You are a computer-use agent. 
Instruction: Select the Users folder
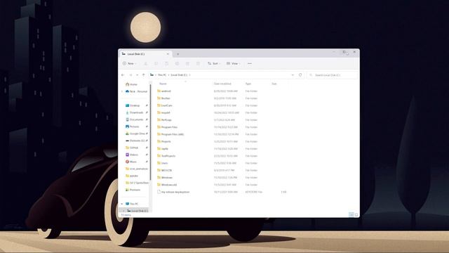click(163, 163)
